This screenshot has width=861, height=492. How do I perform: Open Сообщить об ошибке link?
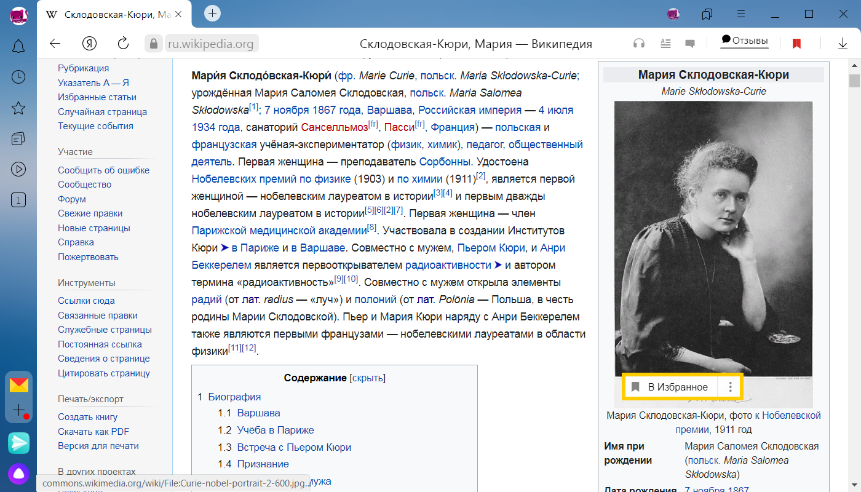tap(104, 170)
